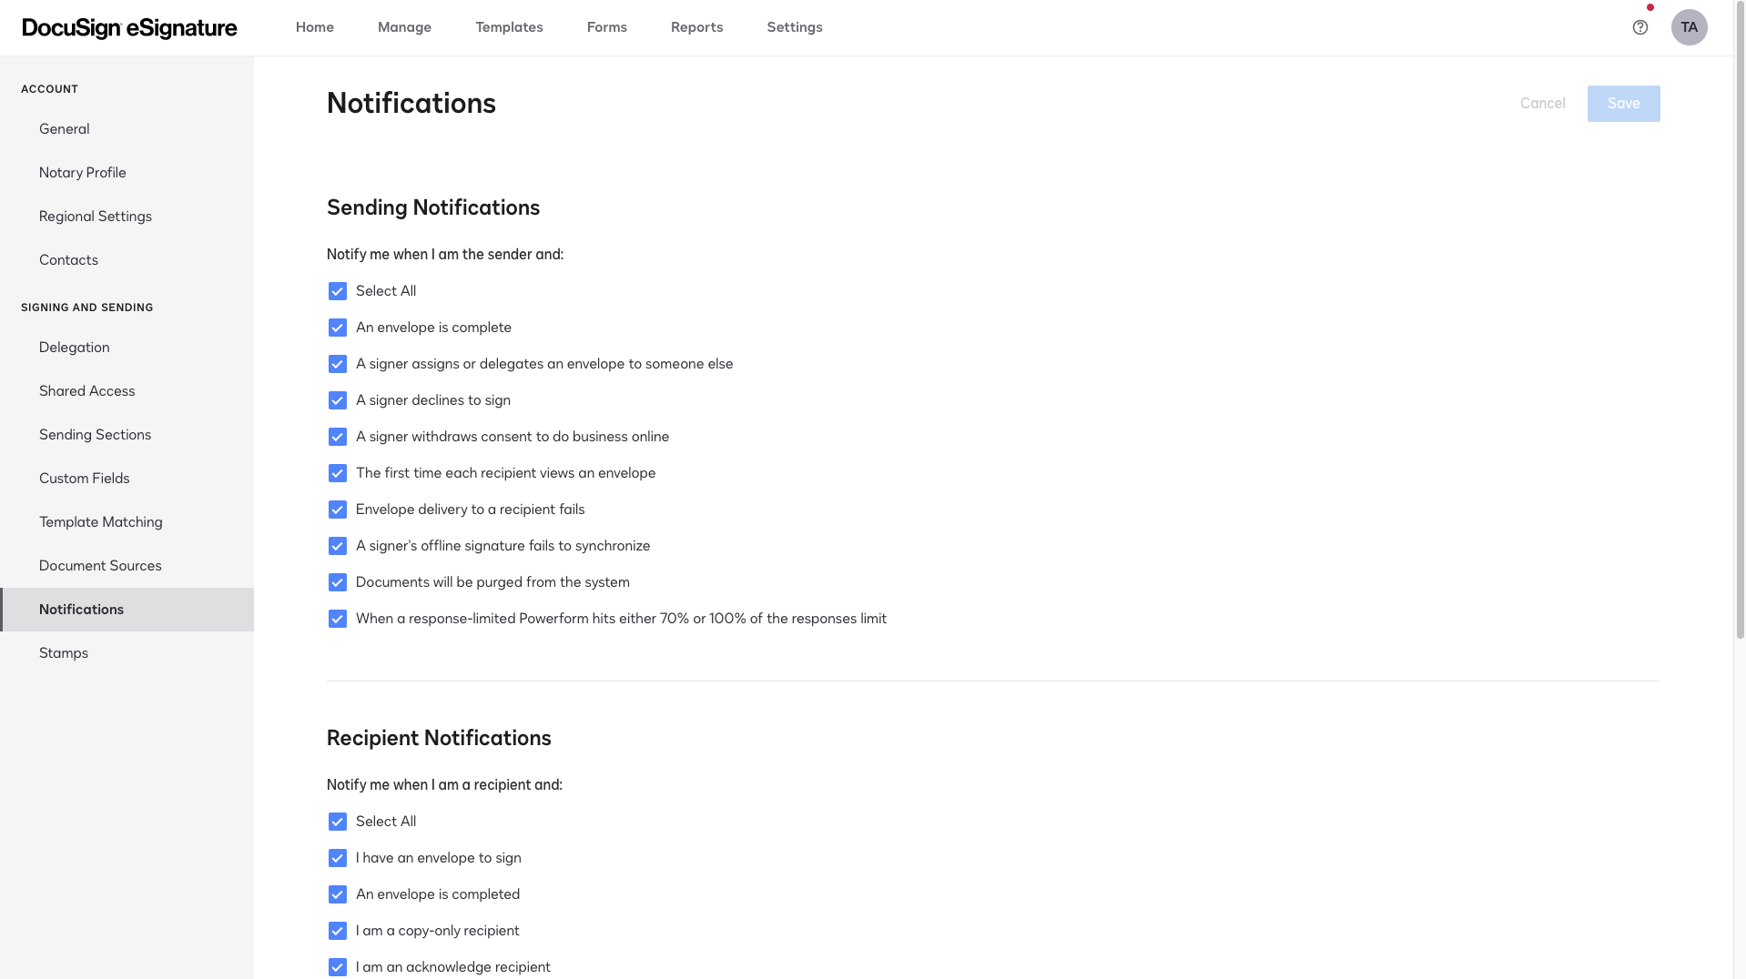Image resolution: width=1746 pixels, height=979 pixels.
Task: Uncheck 'I am a copy-only recipient'
Action: 338,931
